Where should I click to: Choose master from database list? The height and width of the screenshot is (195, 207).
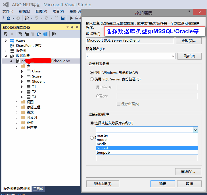click(x=147, y=135)
